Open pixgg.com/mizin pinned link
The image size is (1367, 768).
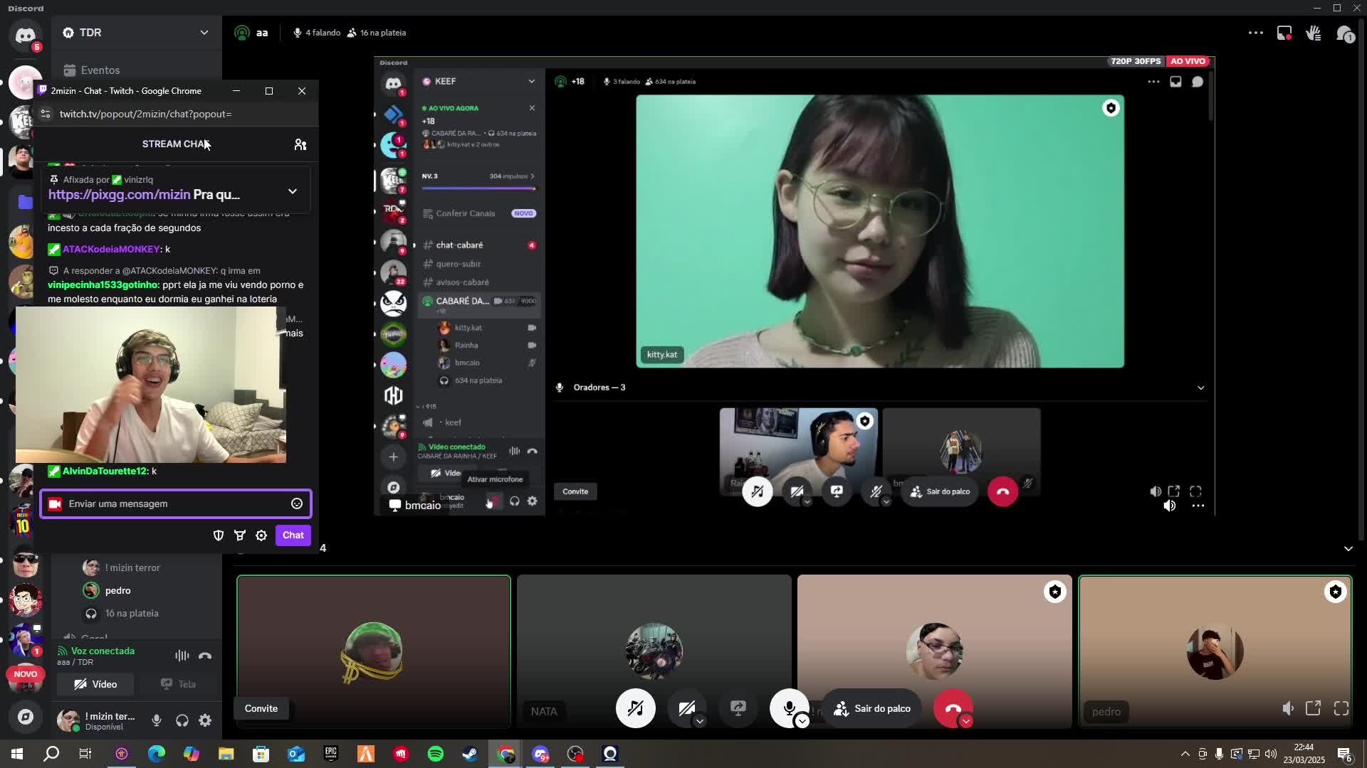pos(119,194)
